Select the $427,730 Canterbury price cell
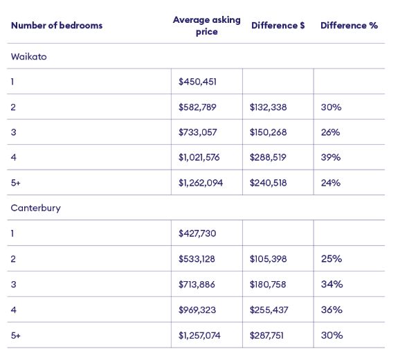 pyautogui.click(x=197, y=233)
